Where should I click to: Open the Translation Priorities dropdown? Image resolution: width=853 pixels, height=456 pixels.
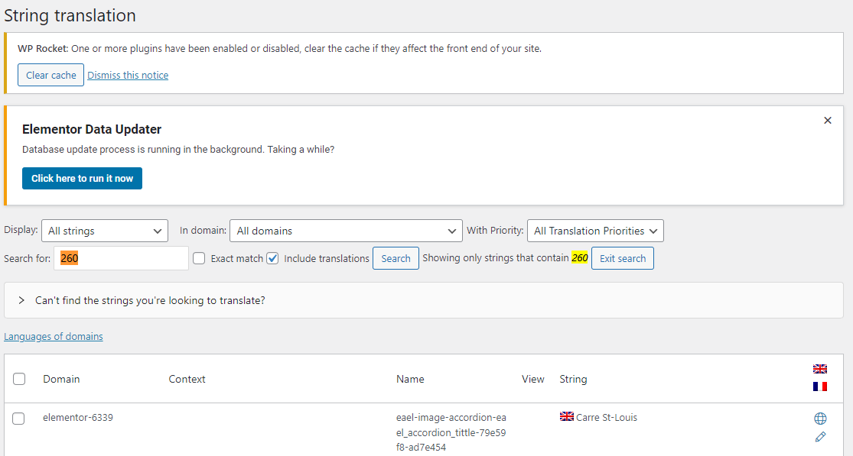pos(595,231)
